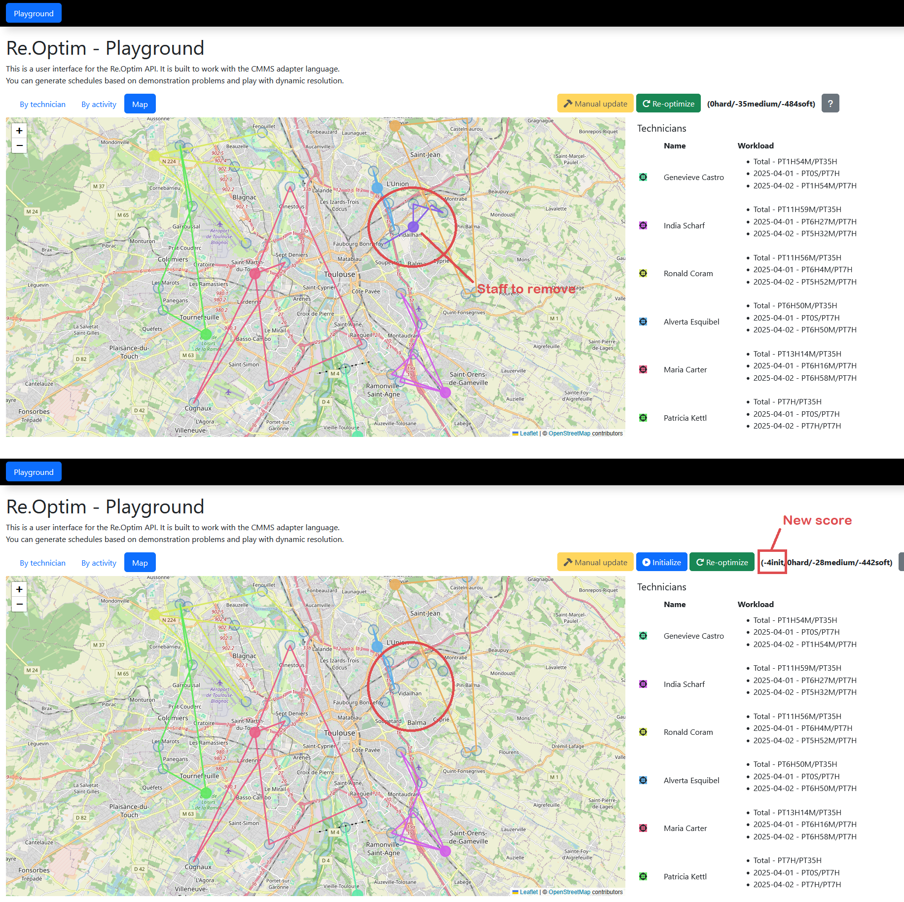The height and width of the screenshot is (902, 904).
Task: Zoom in on the bottom map
Action: (x=19, y=589)
